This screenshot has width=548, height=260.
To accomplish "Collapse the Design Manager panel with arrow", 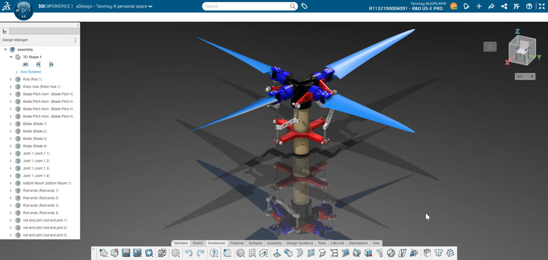I will [x=78, y=25].
